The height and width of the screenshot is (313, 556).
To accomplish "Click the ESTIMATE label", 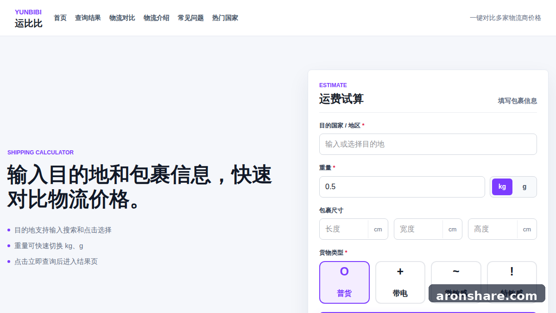I will 333,85.
